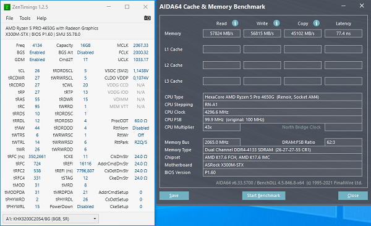Image resolution: width=371 pixels, height=226 pixels.
Task: Click the BIOS Version field P1.60
Action: pos(283,172)
